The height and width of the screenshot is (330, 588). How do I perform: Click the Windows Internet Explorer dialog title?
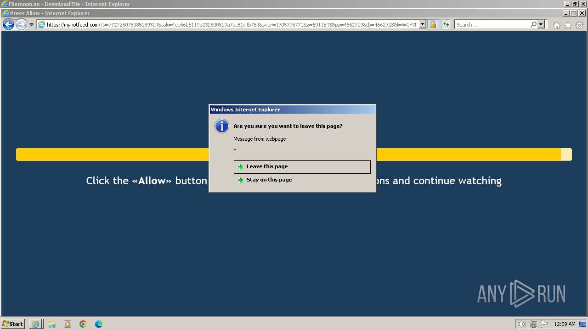pos(245,110)
